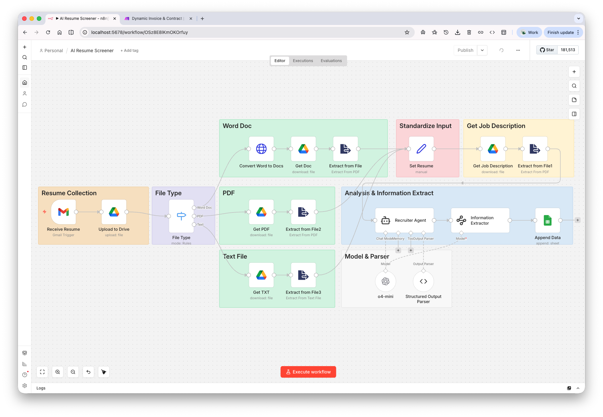Open Help via the question mark icon
Image resolution: width=603 pixels, height=417 pixels.
pos(25,374)
